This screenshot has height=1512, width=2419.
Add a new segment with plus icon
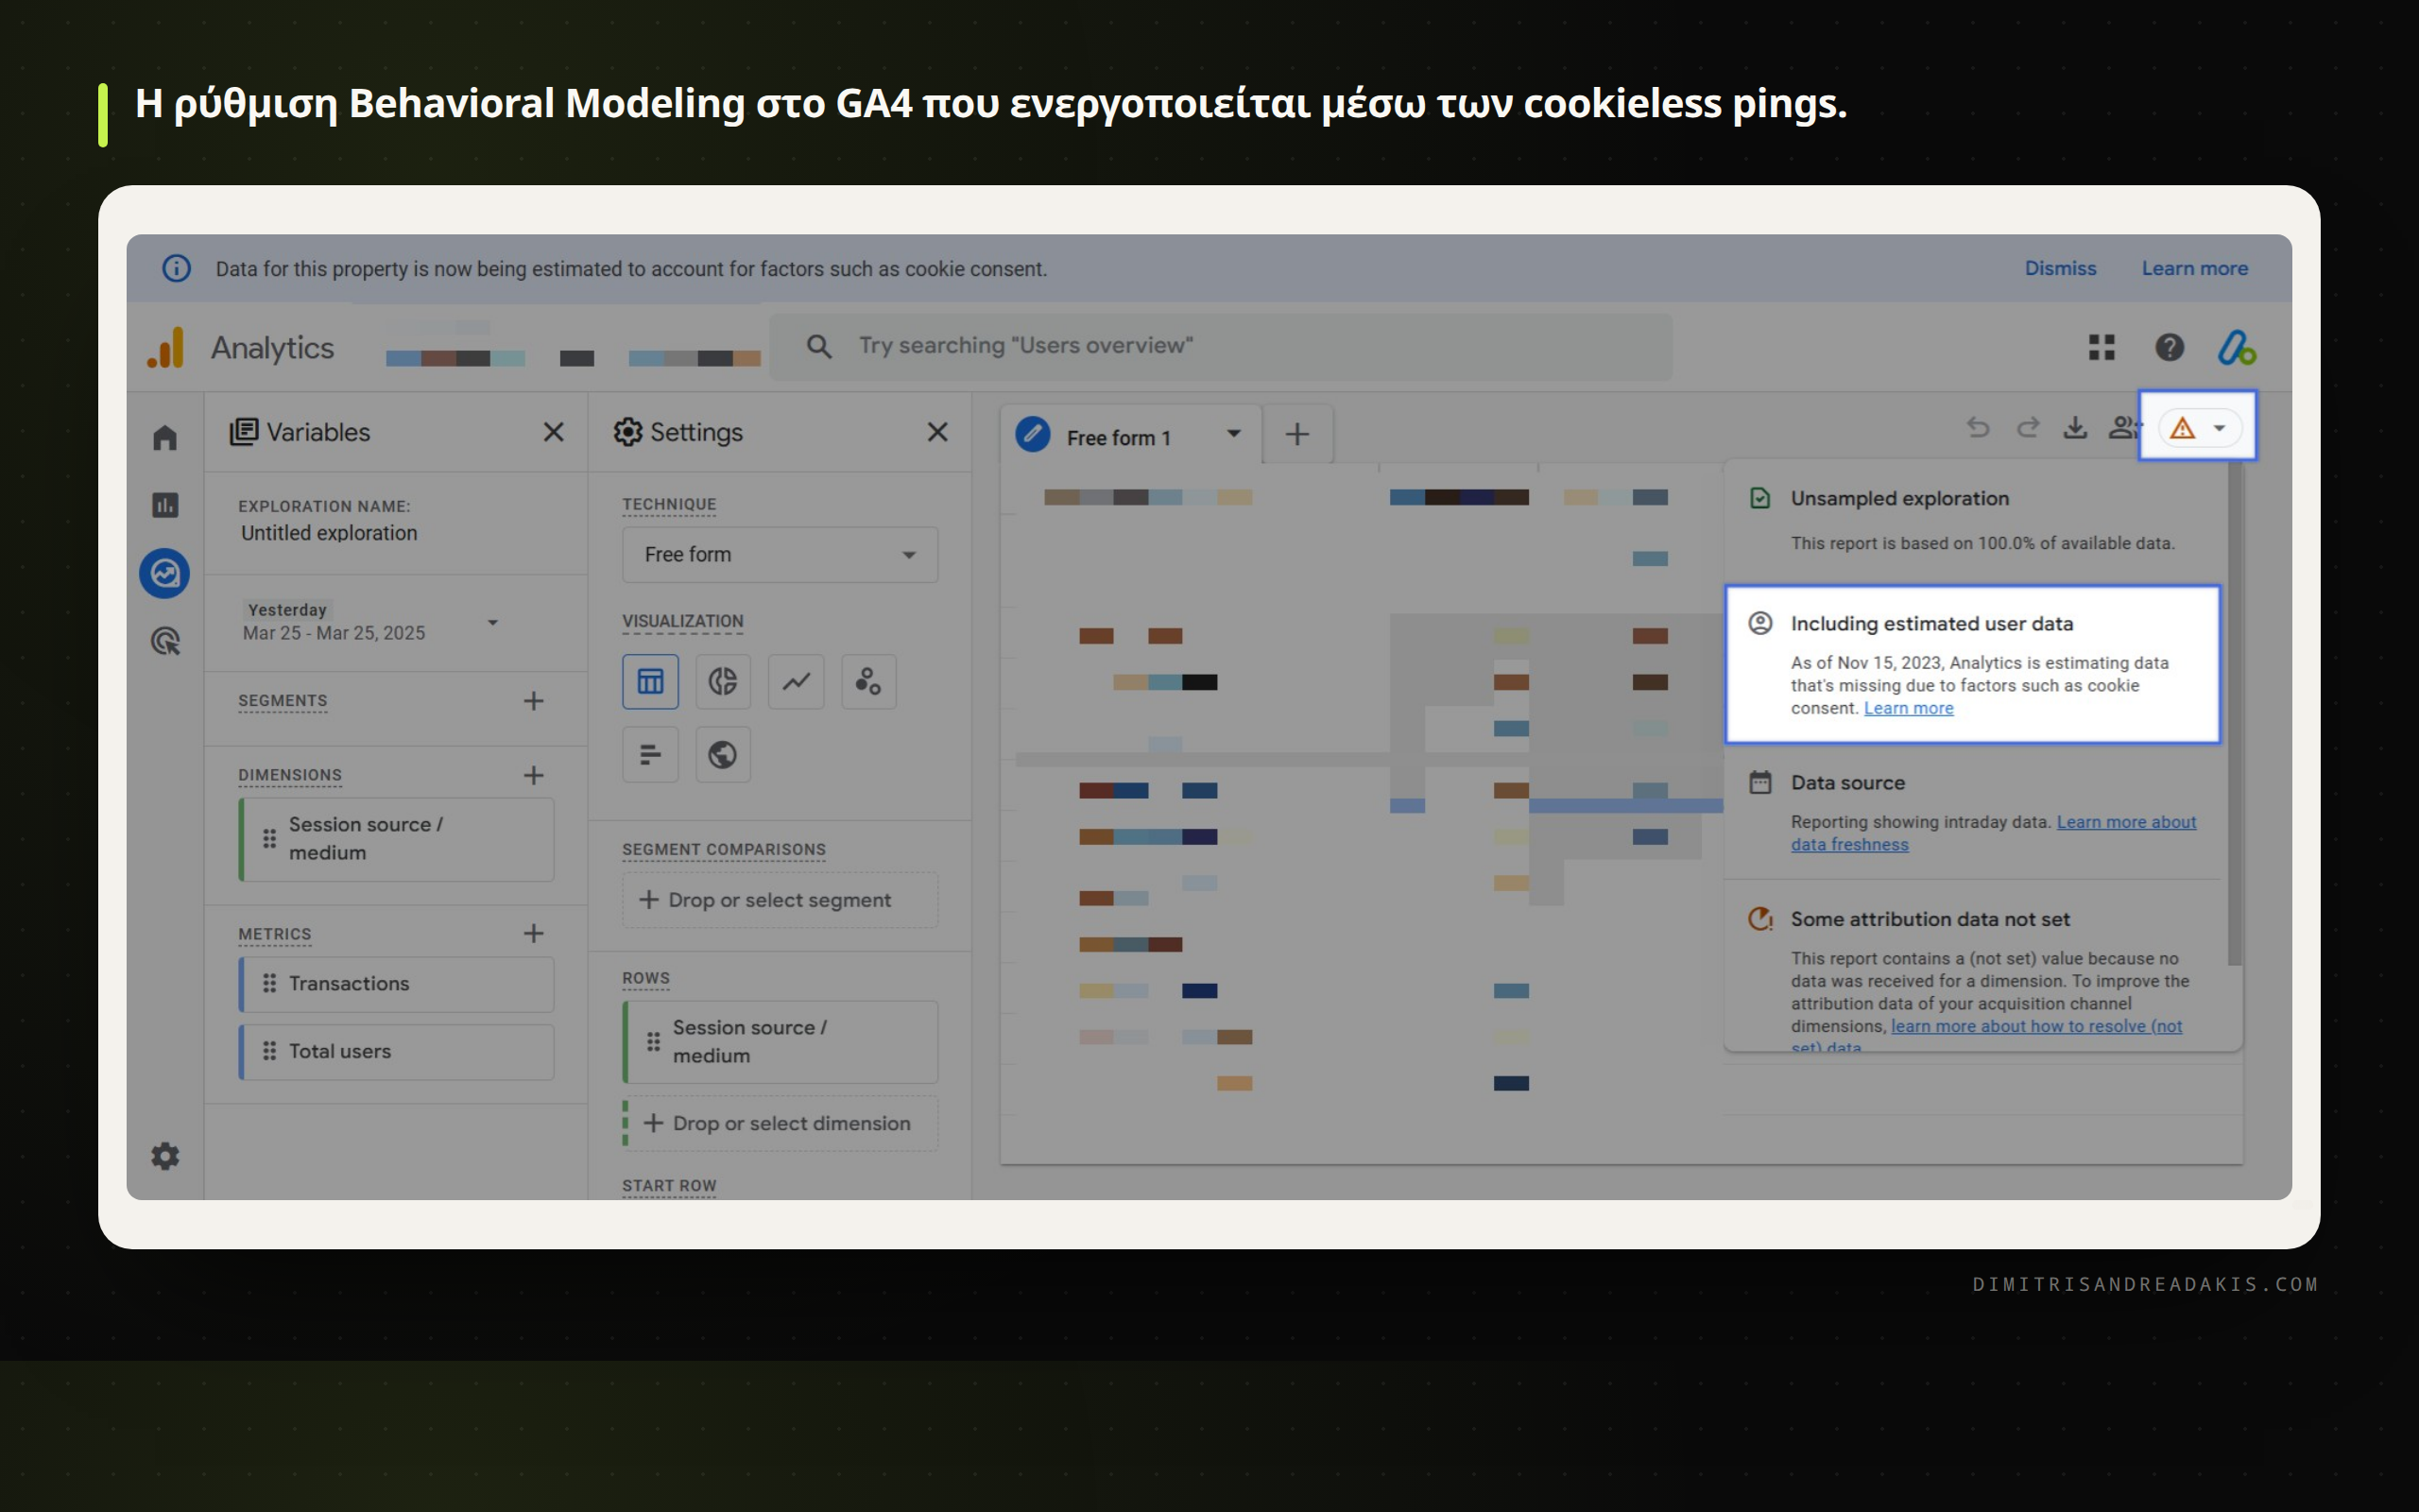534,701
